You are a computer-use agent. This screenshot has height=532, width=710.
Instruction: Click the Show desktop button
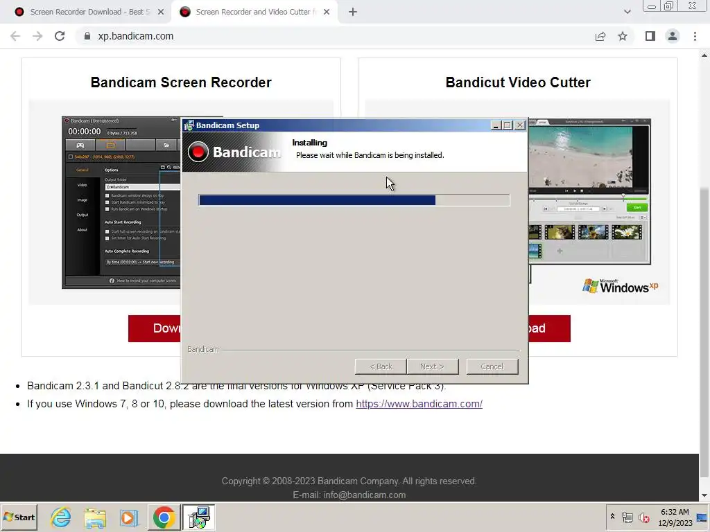click(702, 517)
